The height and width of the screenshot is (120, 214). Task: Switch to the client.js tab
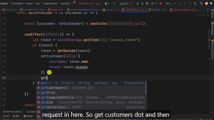110,10
